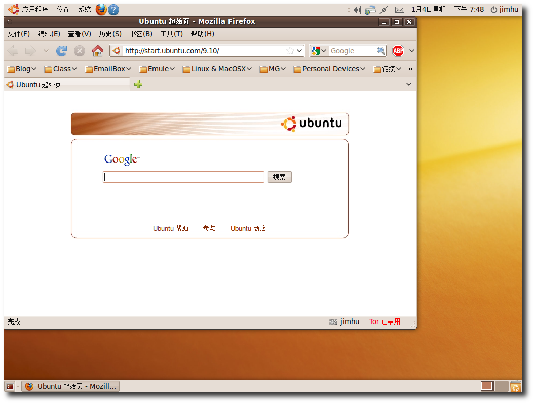This screenshot has height=404, width=534.
Task: Expand the 链接 bookmarks folder
Action: (x=387, y=69)
